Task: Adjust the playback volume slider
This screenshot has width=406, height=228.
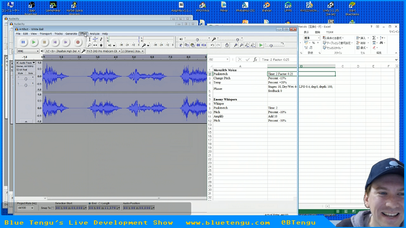Action: (197, 39)
